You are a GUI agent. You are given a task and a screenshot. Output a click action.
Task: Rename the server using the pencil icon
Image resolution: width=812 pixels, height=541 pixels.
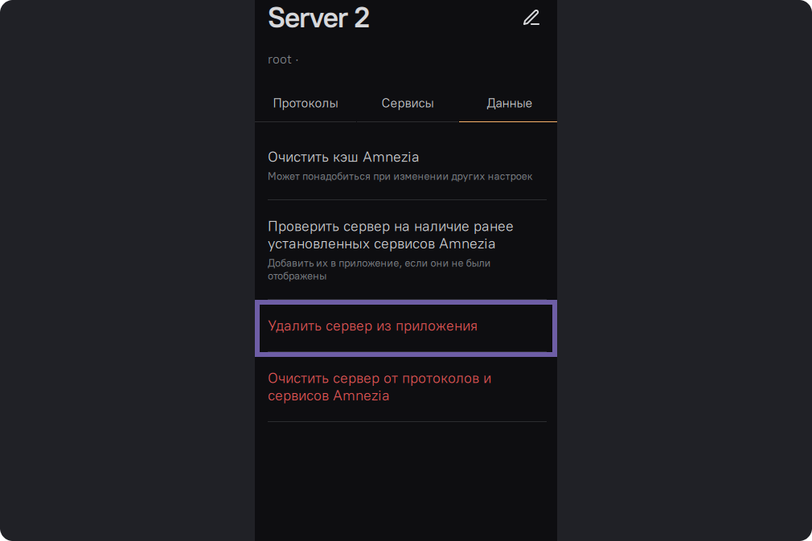tap(531, 18)
